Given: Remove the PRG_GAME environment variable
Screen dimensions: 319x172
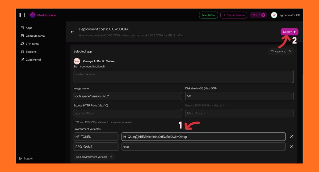Looking at the screenshot, I should point(291,147).
